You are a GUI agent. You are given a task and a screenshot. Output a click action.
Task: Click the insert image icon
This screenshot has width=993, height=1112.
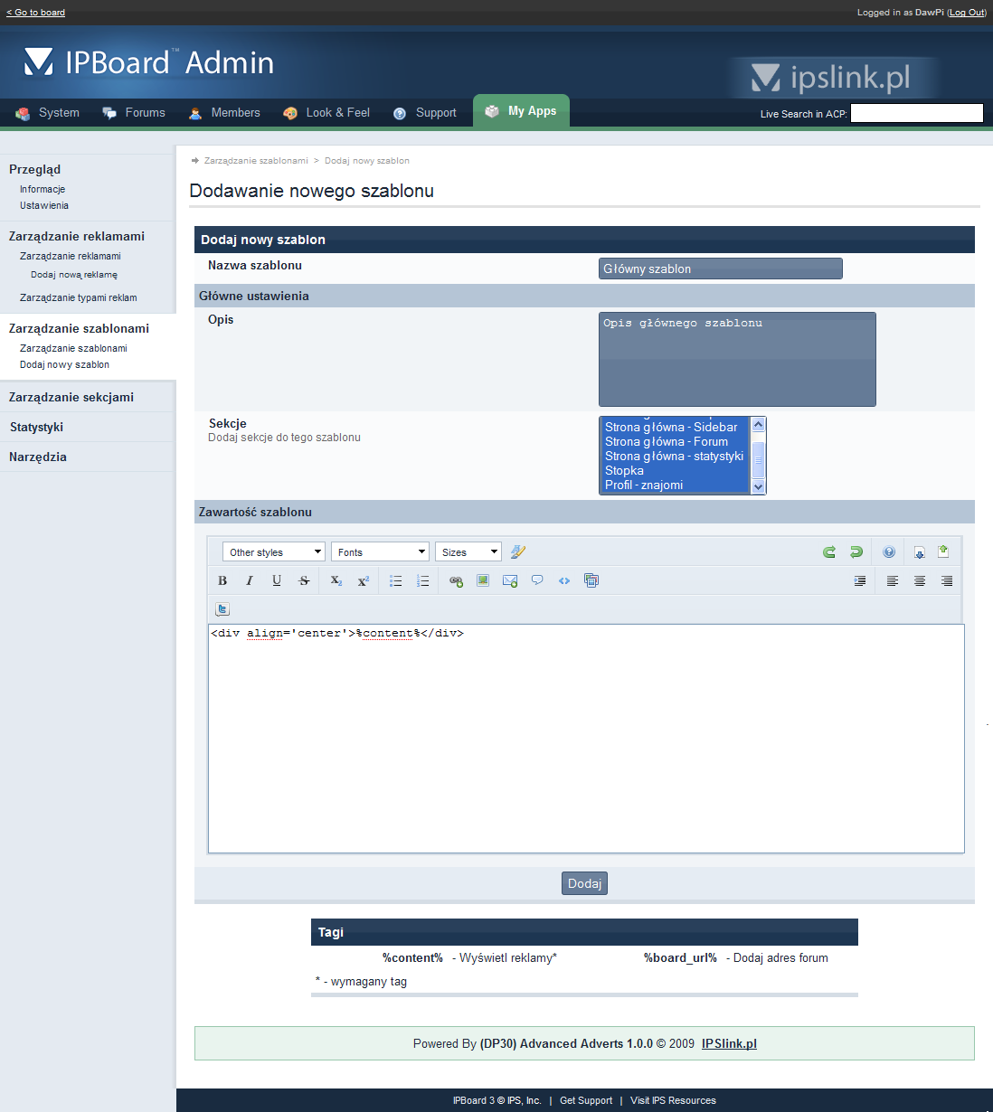[x=483, y=580]
